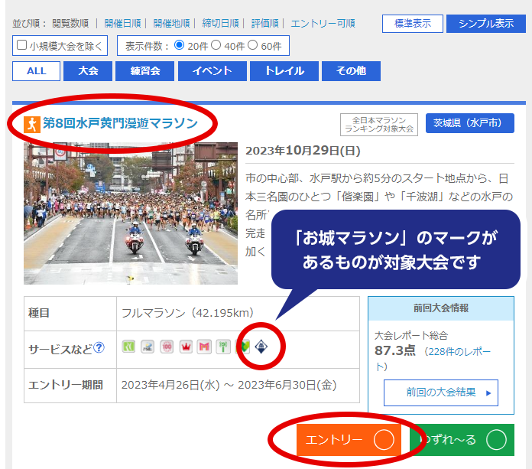This screenshot has height=469, width=532.
Task: Check the 小規模大会を除く checkbox
Action: coord(21,46)
